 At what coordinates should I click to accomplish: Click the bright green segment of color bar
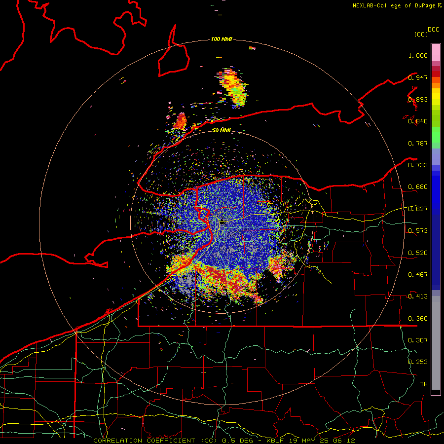pos(436,135)
